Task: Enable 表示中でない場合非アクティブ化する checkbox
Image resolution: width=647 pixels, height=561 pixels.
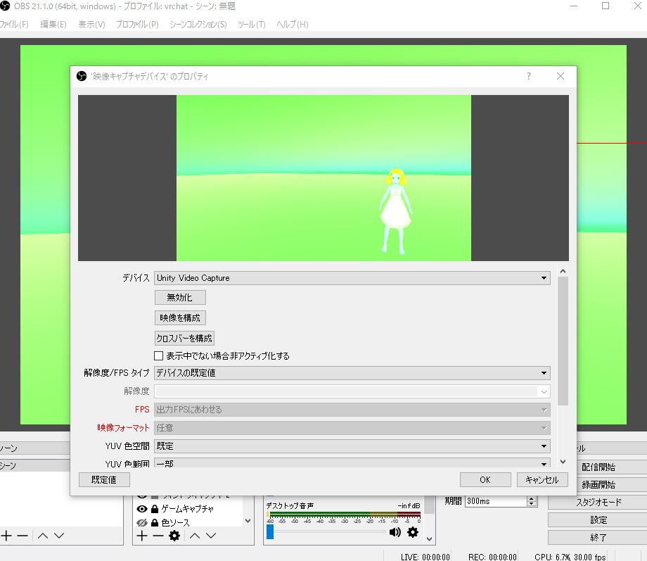Action: tap(158, 355)
